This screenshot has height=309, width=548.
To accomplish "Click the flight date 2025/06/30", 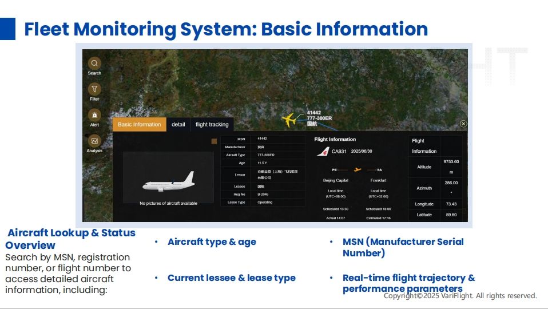I will 362,152.
